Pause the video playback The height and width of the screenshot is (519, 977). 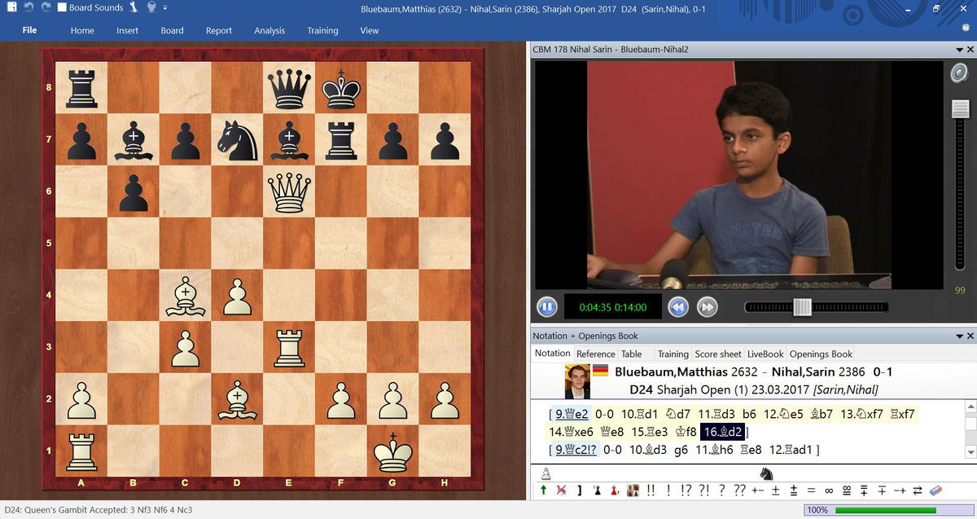(x=546, y=307)
